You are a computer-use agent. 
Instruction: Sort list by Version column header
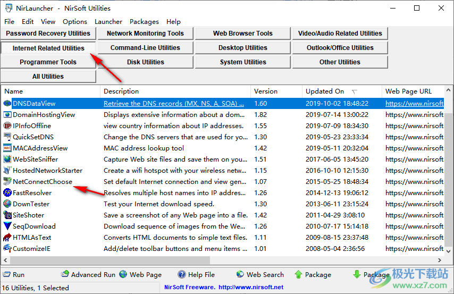(x=276, y=91)
